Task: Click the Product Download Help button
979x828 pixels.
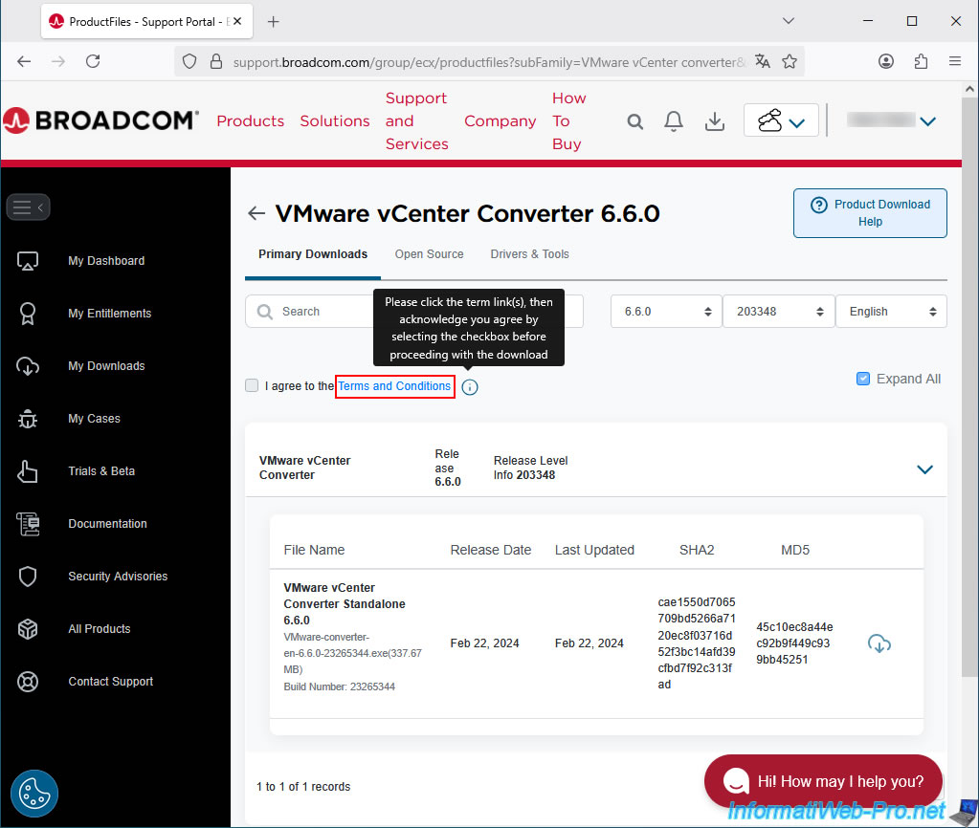Action: tap(870, 212)
